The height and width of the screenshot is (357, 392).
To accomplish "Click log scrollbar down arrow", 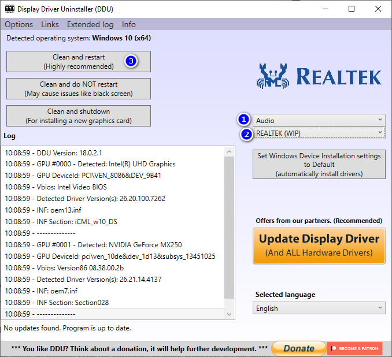I will coord(230,314).
